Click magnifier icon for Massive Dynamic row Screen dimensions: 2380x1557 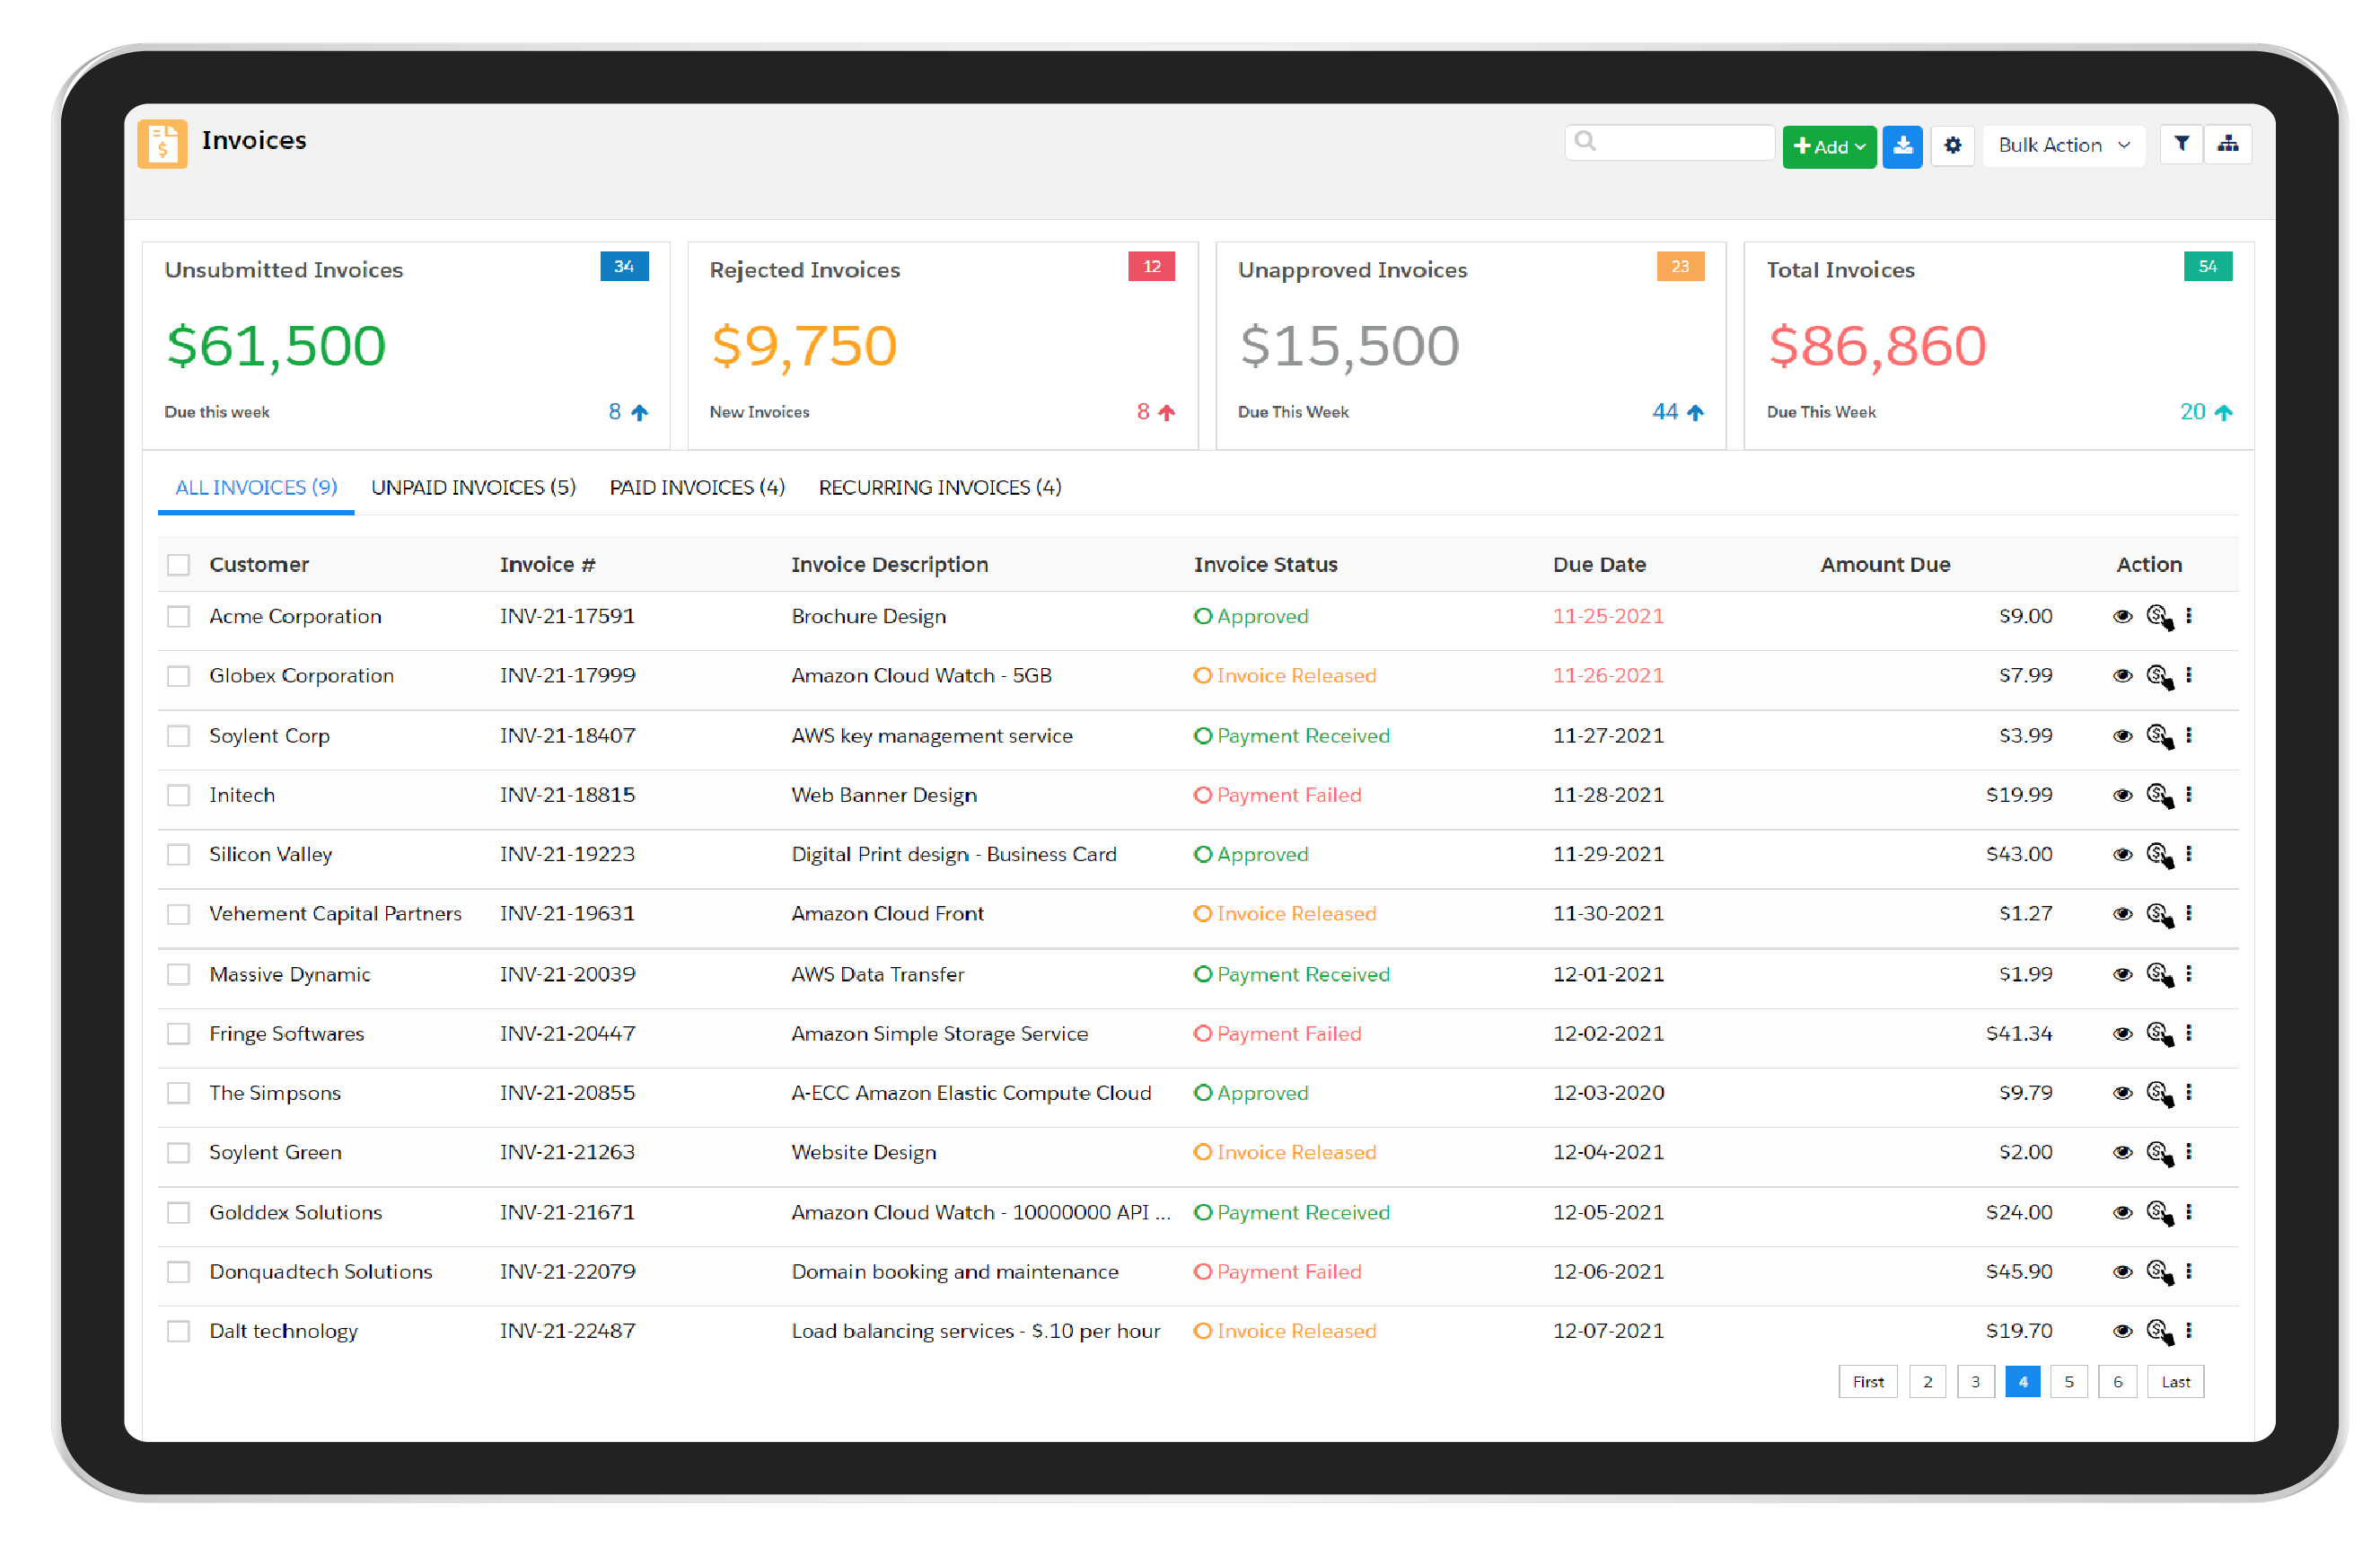click(2160, 975)
